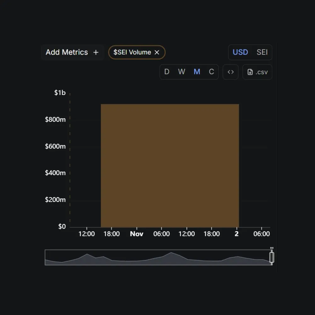Remove the $SEI Volume metric with X

tap(157, 52)
